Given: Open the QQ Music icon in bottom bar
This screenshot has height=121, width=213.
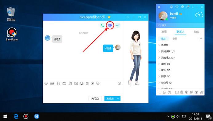Looking at the screenshot, I should [x=196, y=92].
